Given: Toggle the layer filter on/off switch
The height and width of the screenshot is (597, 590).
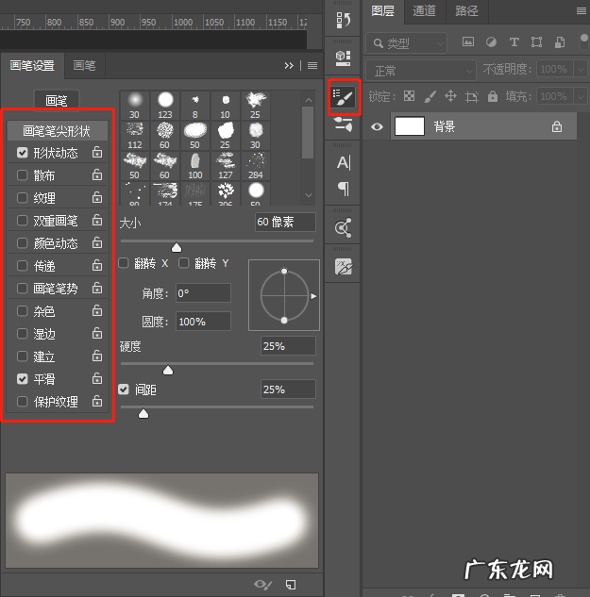Looking at the screenshot, I should 583,41.
